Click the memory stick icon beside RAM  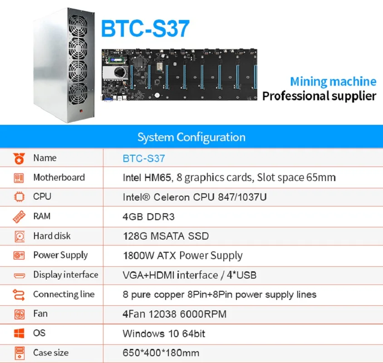click(x=19, y=217)
